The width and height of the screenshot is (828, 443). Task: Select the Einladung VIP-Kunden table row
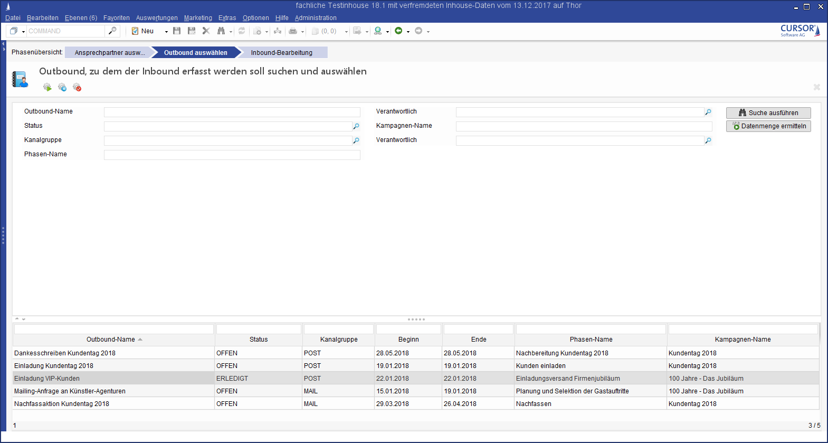coord(47,379)
